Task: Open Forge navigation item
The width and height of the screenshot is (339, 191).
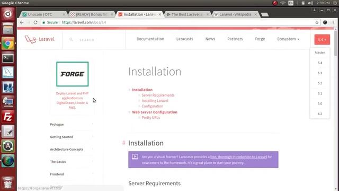Action: tap(260, 39)
